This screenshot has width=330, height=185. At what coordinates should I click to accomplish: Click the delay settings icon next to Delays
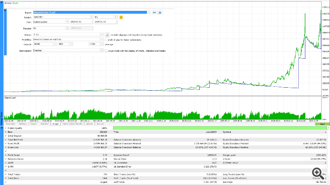coord(108,34)
